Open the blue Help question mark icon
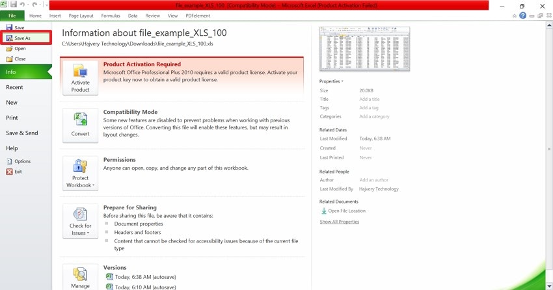The image size is (553, 290). pos(522,16)
